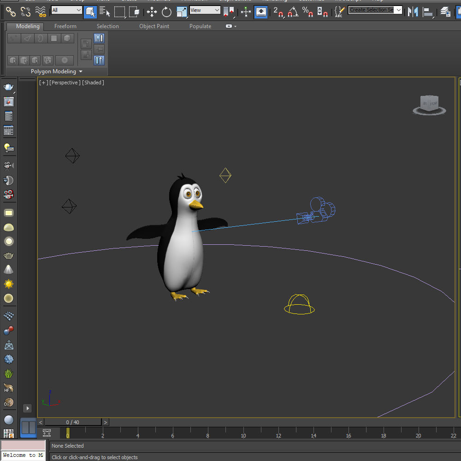Click the sun light icon
Screen dimensions: 461x461
click(x=8, y=284)
